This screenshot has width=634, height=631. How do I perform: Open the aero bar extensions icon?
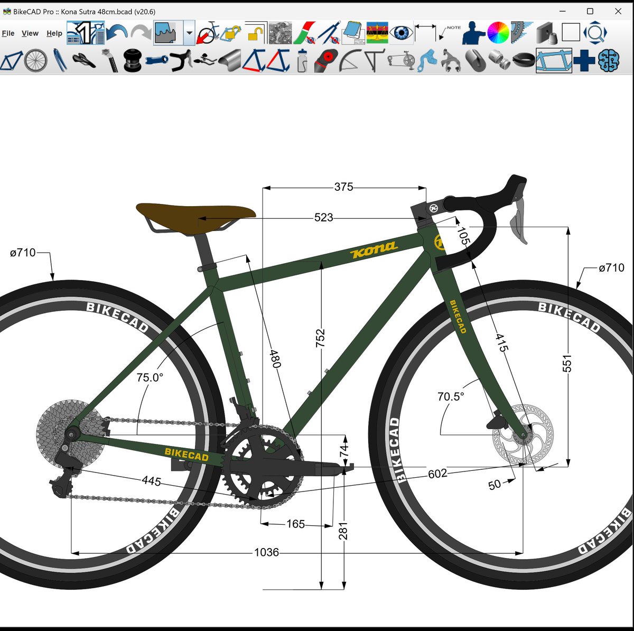[x=205, y=60]
